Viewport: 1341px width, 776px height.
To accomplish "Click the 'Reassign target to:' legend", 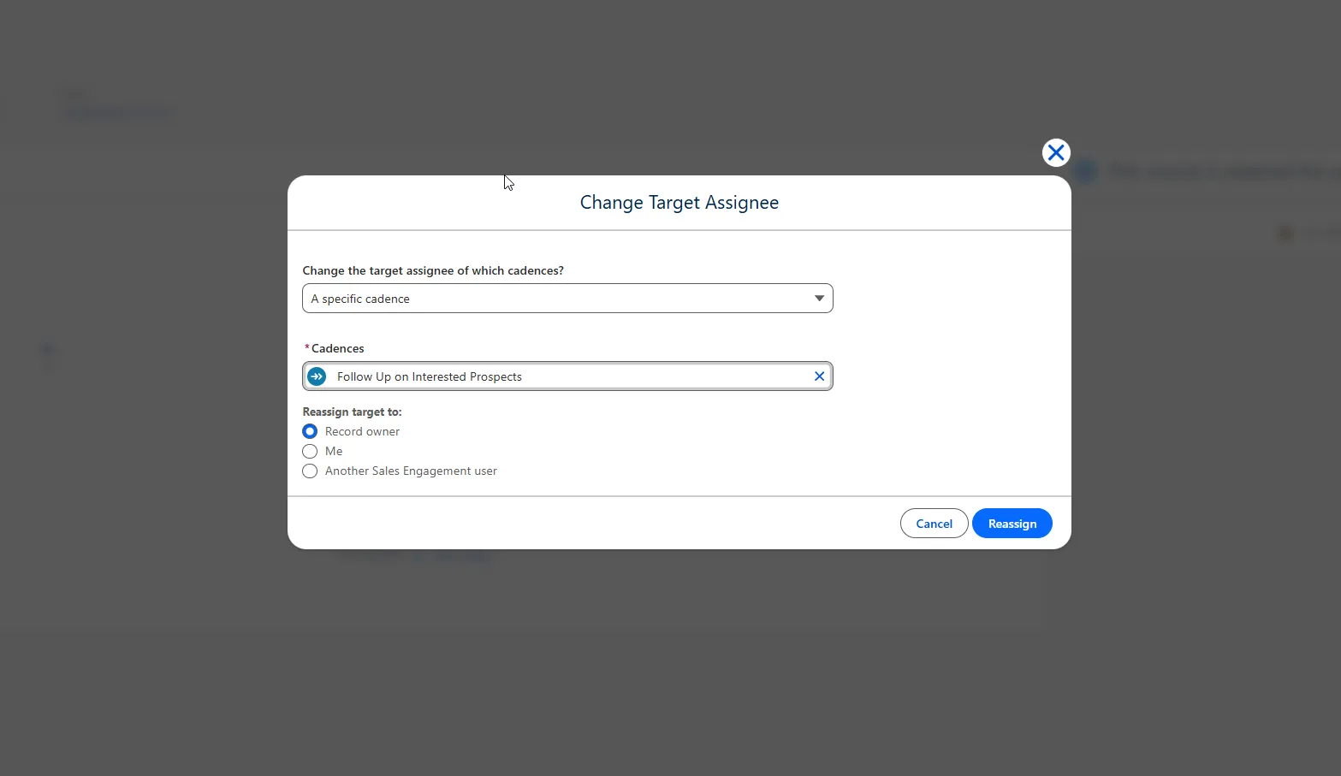I will pos(352,412).
